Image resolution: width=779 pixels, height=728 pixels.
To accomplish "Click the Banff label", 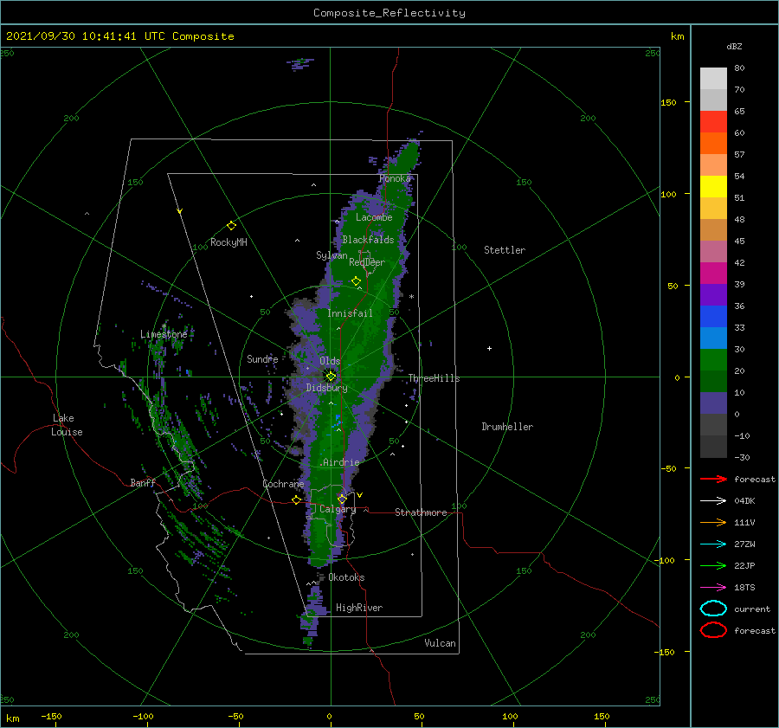I will [x=143, y=482].
